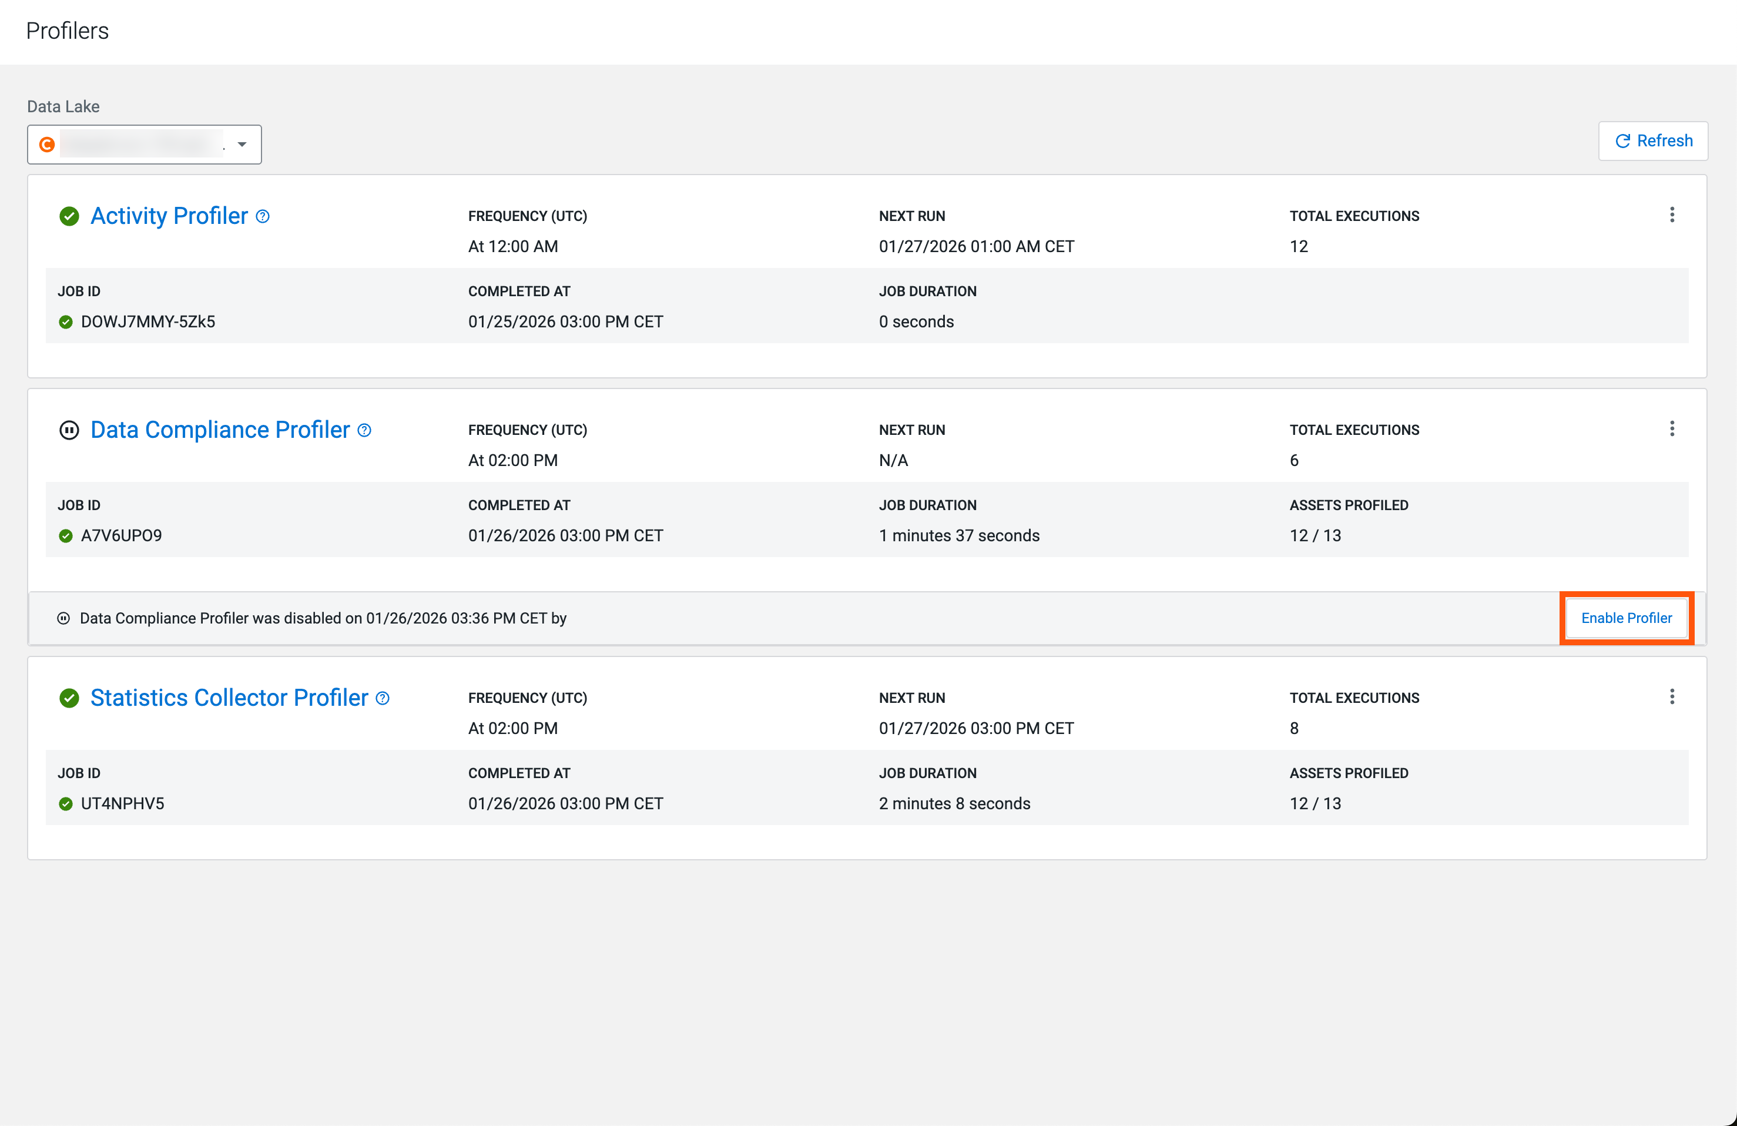Open the Data Compliance Profiler link
The width and height of the screenshot is (1737, 1126).
220,431
